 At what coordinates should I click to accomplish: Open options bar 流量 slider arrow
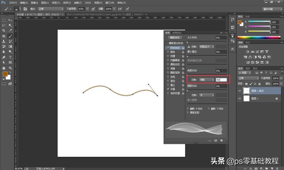pos(114,9)
